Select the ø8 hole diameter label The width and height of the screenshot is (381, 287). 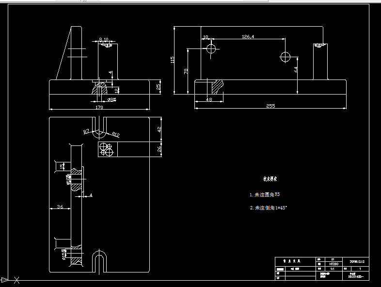pos(111,99)
